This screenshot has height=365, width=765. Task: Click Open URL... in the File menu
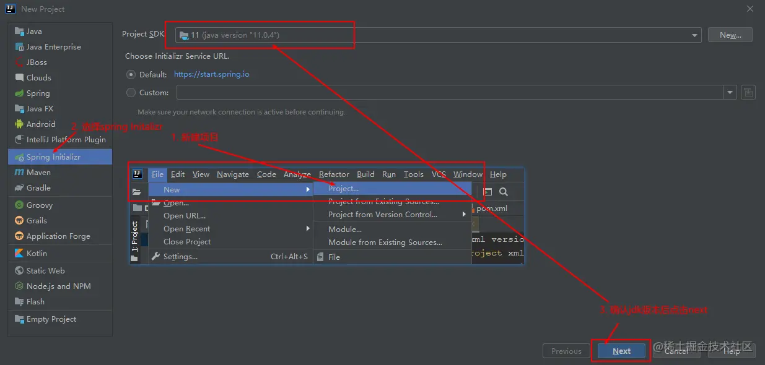tap(230, 216)
